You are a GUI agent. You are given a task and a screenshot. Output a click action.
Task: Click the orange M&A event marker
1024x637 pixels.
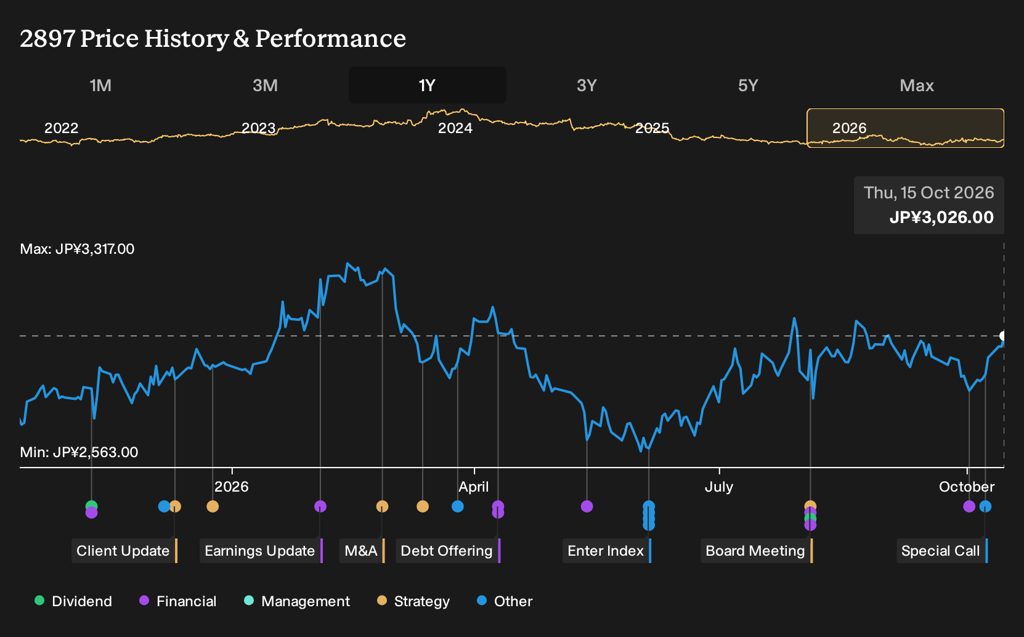tap(383, 506)
